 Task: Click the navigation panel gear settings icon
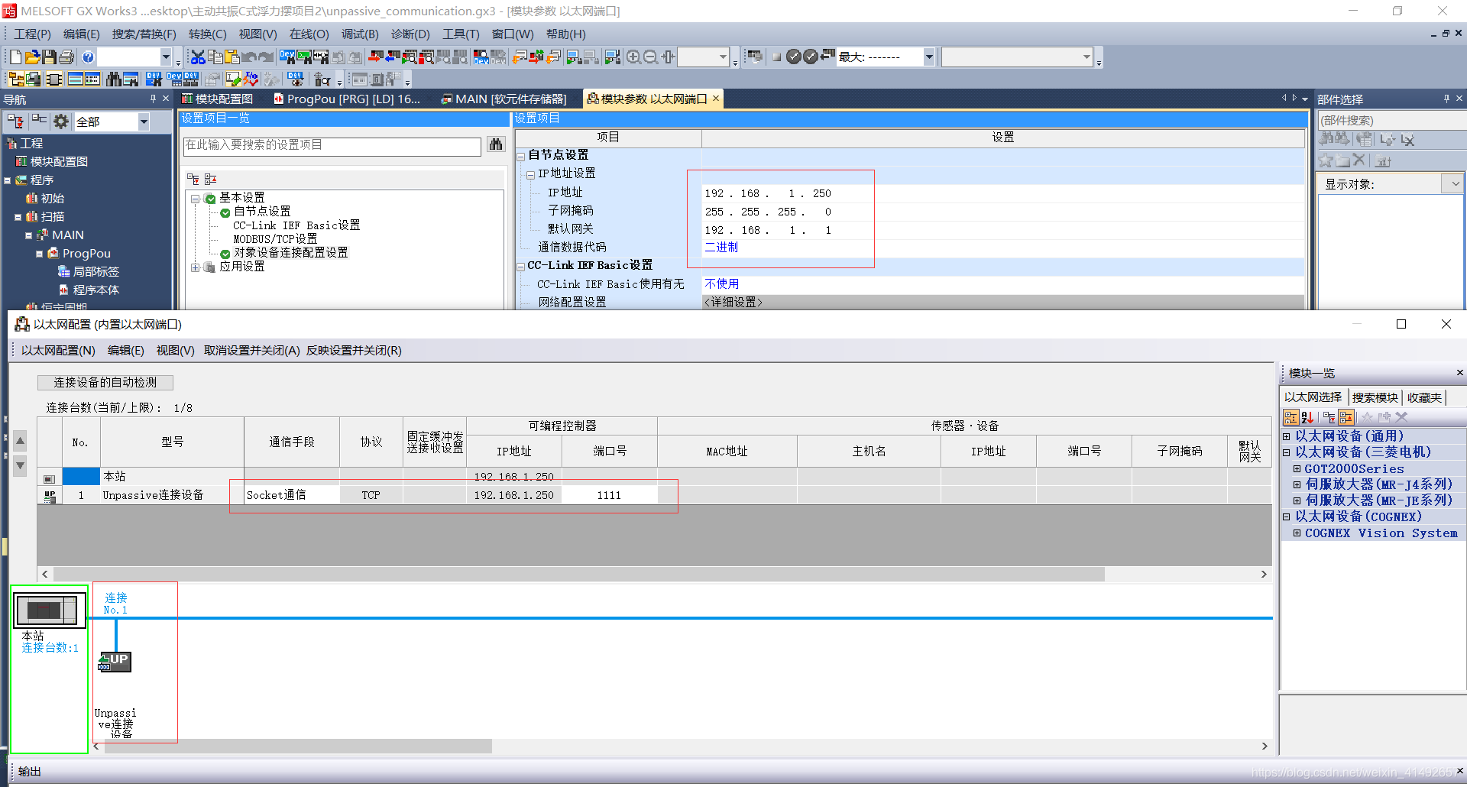(61, 121)
